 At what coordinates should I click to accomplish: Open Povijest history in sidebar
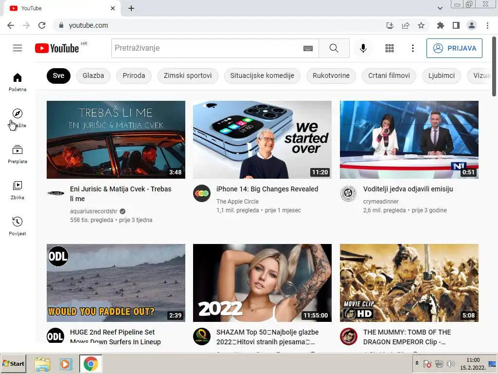point(18,226)
